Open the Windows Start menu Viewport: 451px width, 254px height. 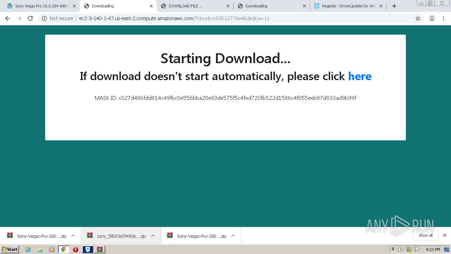tap(10, 249)
